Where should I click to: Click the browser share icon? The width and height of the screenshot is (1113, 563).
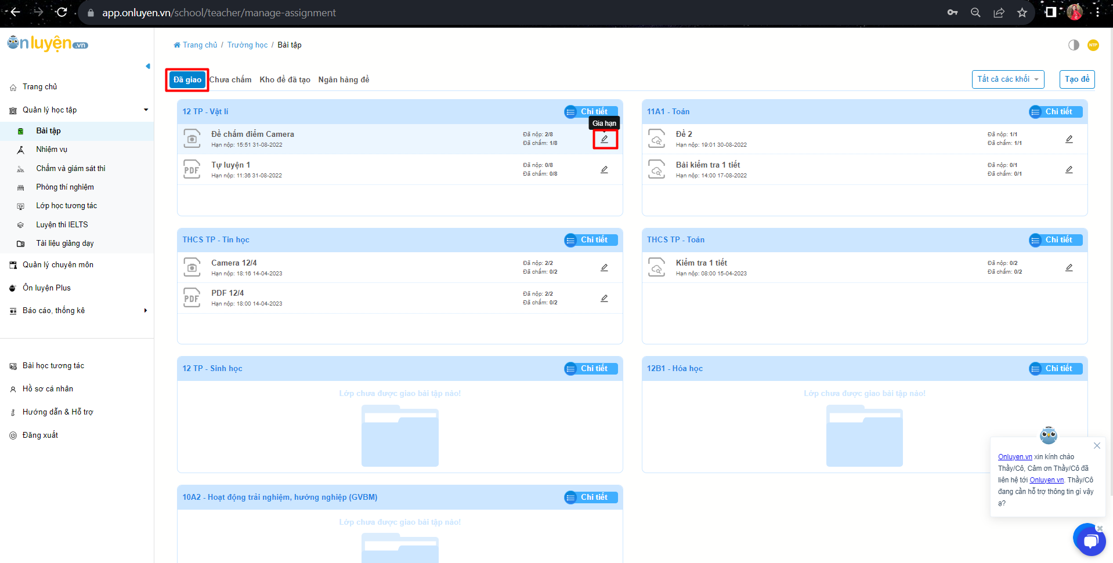coord(999,12)
